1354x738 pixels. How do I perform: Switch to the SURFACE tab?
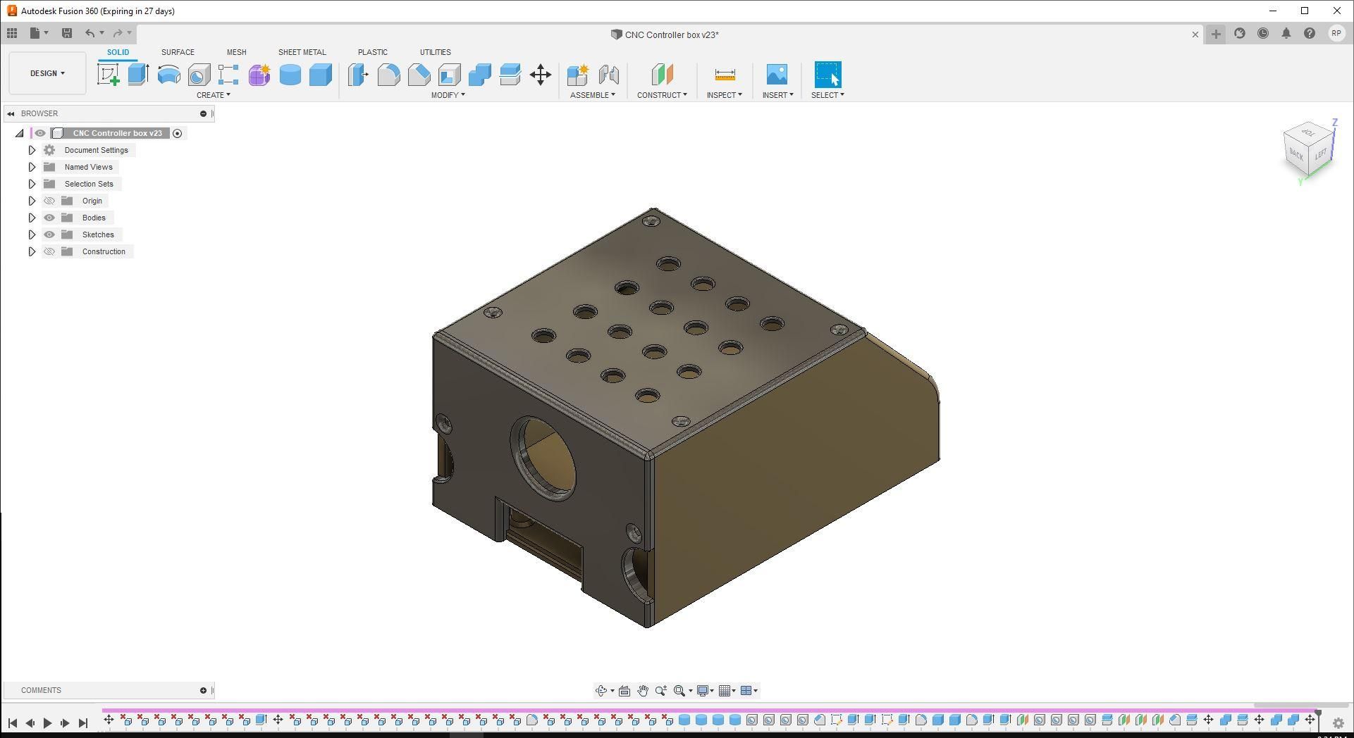(x=177, y=51)
